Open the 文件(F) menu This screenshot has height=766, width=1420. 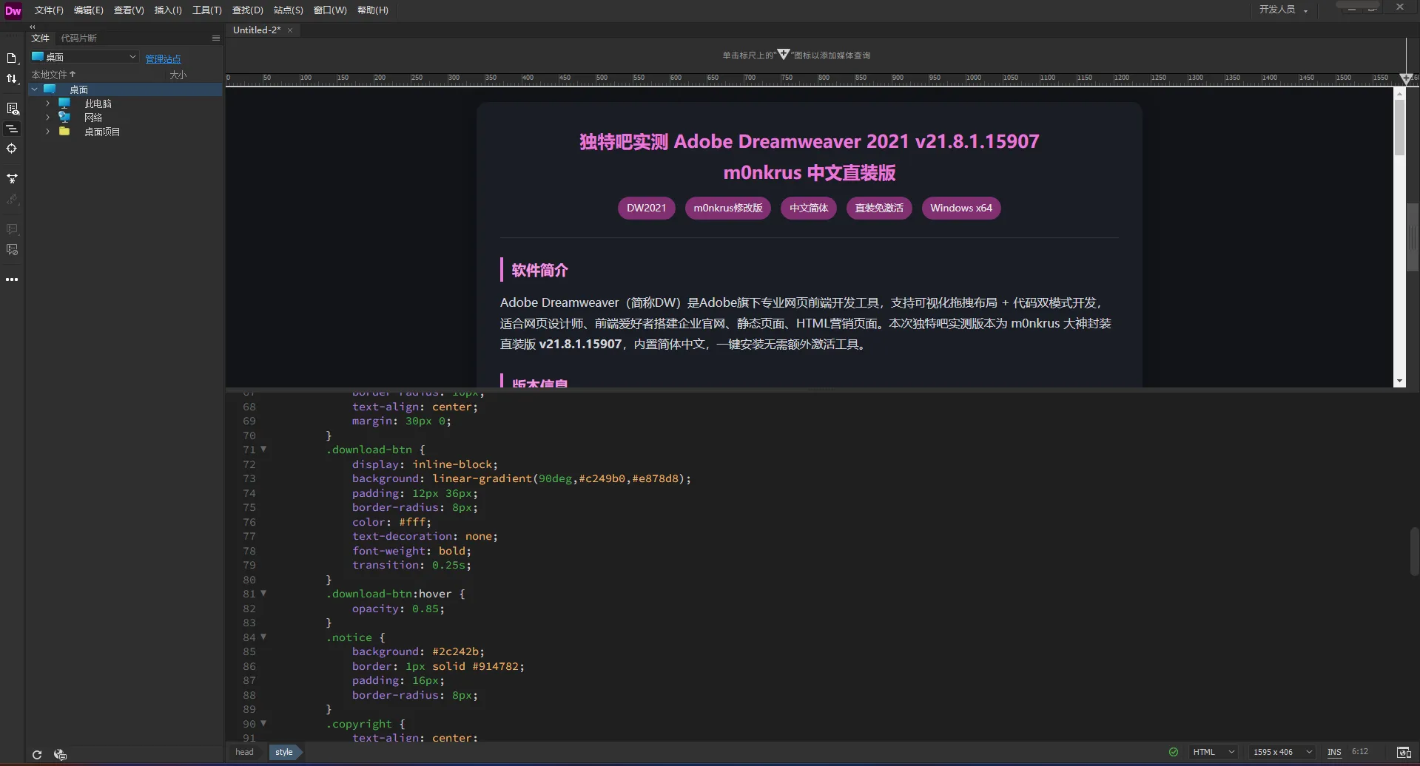[49, 10]
